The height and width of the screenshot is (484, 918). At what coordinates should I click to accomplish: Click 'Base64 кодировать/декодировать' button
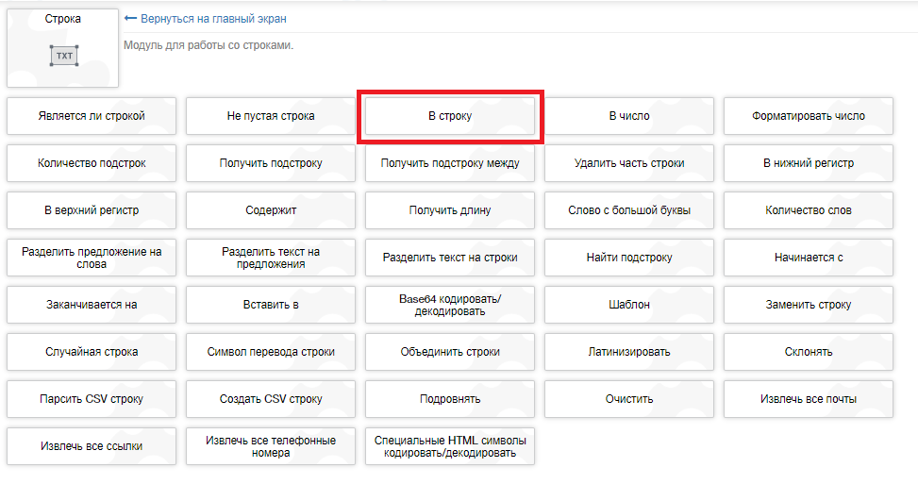click(x=450, y=305)
